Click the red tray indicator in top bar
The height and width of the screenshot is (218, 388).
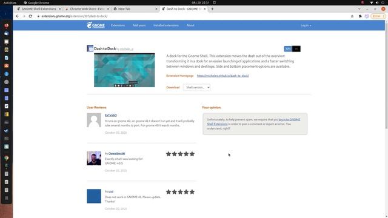(363, 2)
